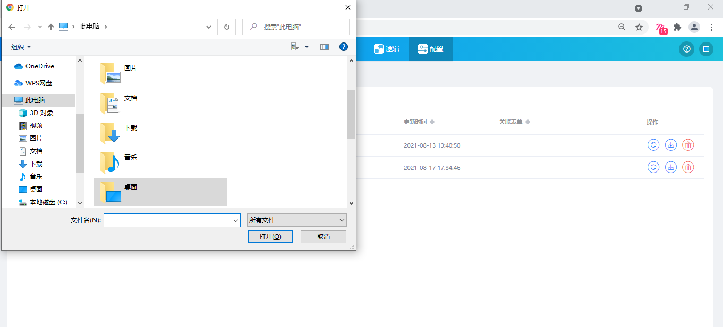Click the 打开(O) button
Viewport: 723px width, 327px height.
(270, 236)
